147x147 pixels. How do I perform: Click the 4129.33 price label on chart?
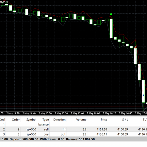coord(4,2)
